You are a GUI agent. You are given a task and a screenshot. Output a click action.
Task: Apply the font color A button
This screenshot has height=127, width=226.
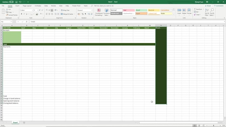(41, 14)
